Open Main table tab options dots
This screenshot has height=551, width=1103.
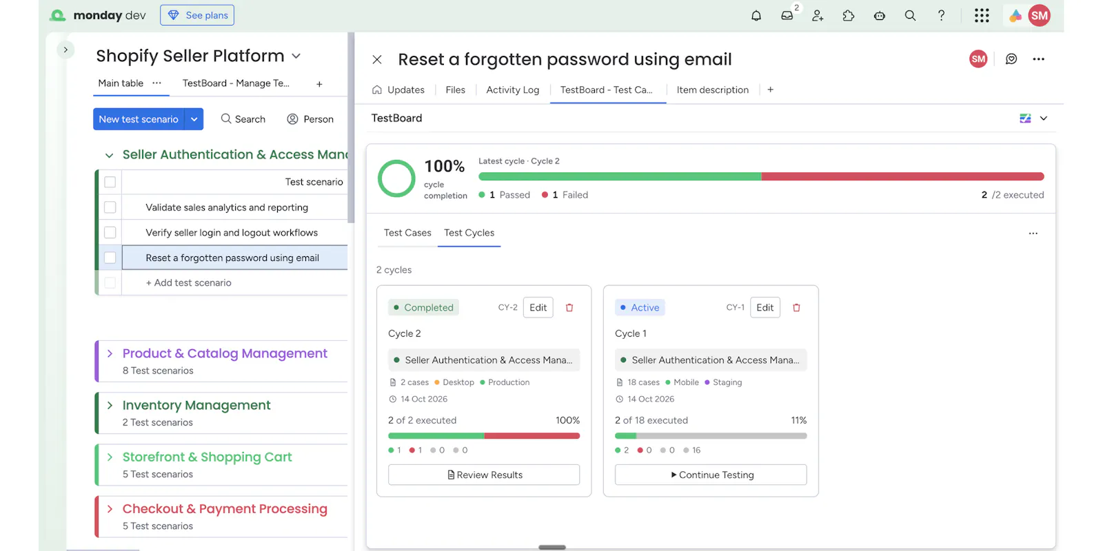tap(157, 83)
